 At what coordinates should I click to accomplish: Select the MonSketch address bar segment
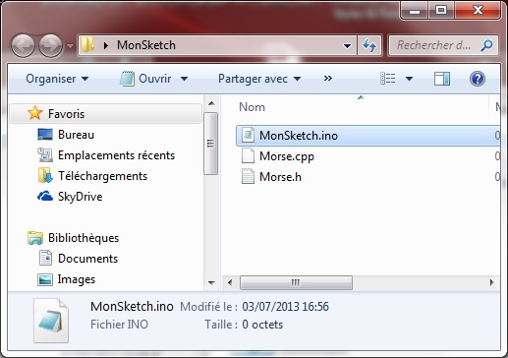(146, 45)
